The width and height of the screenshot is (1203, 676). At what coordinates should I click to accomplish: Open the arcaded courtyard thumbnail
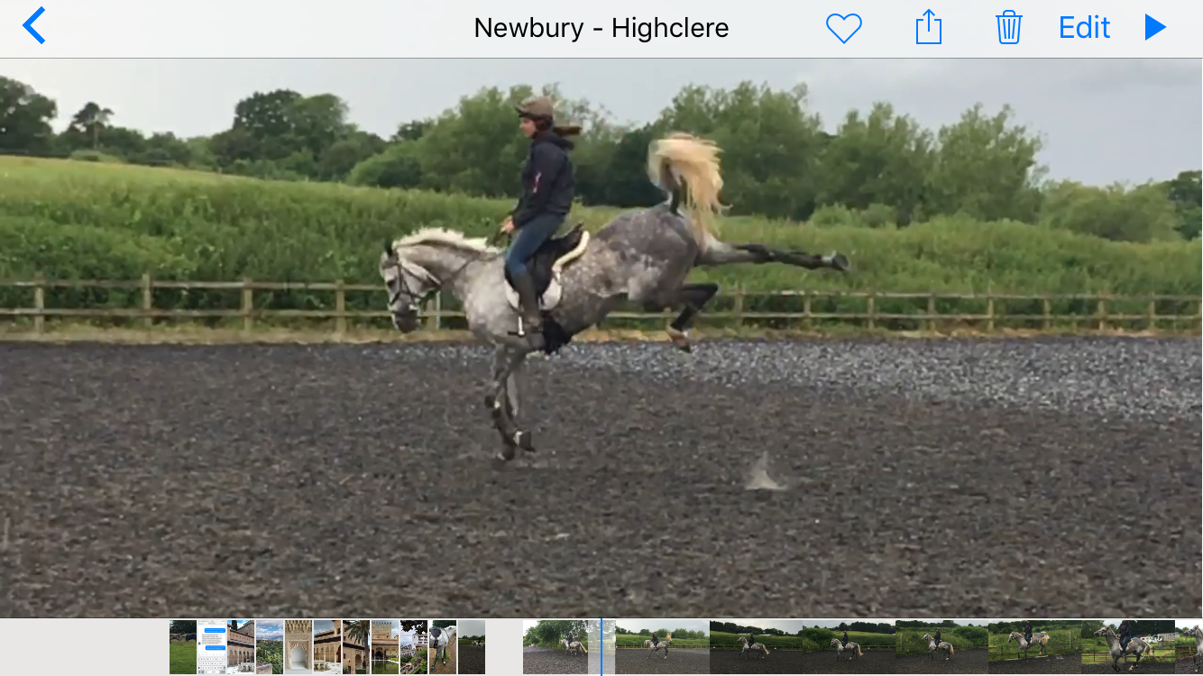327,647
